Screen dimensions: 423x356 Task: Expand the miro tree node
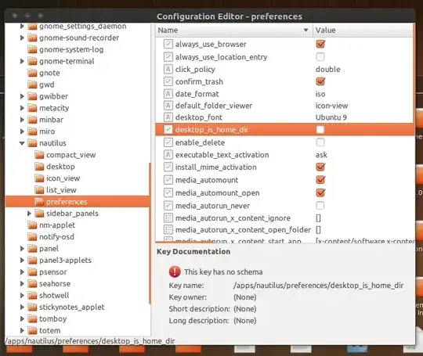pos(22,131)
